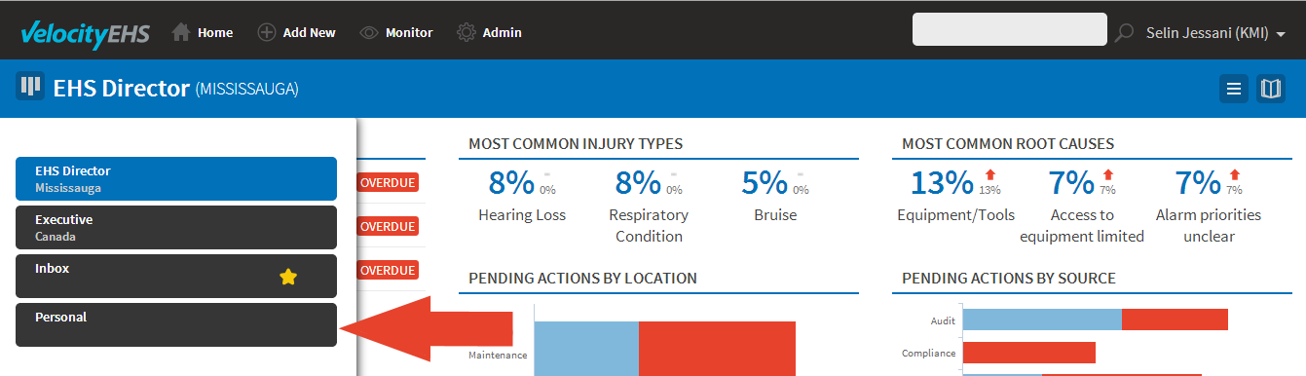The image size is (1306, 376).
Task: Click the search magnifying glass icon
Action: tap(1124, 32)
